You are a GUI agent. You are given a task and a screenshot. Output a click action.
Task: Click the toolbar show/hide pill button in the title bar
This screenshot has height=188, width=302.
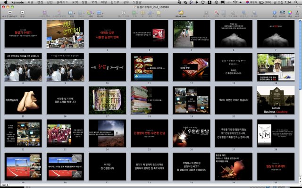pos(298,7)
